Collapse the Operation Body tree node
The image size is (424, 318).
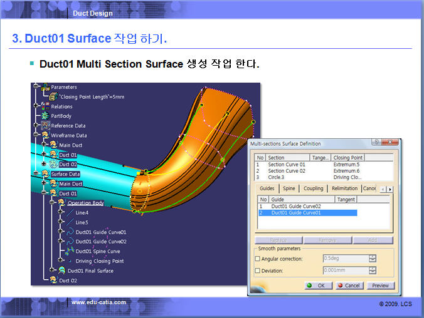pos(53,203)
